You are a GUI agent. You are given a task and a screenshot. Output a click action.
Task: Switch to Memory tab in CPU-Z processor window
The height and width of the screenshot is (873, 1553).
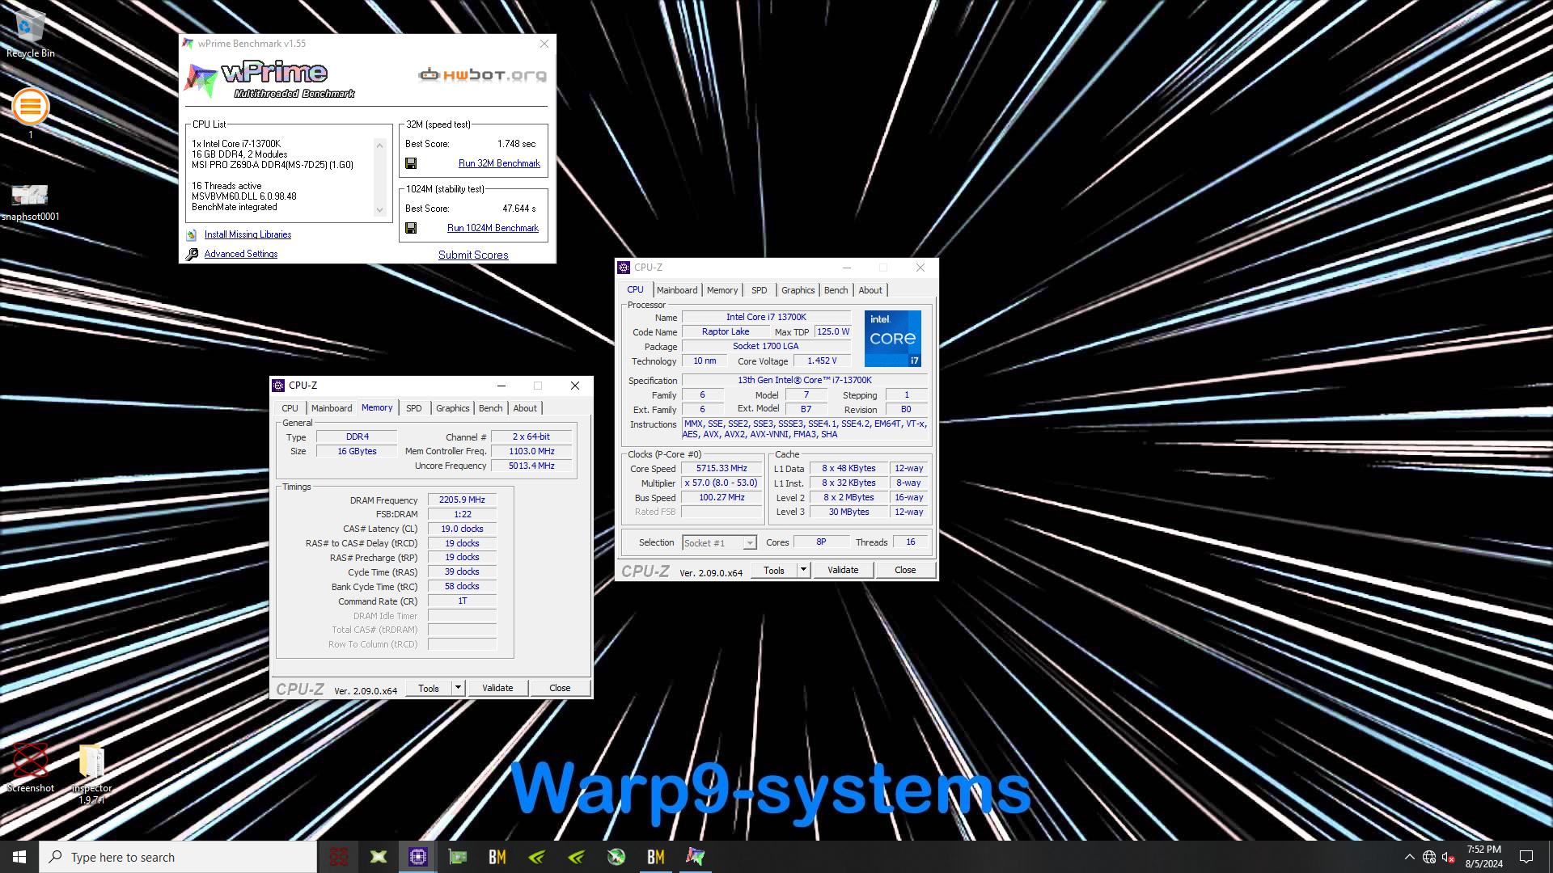tap(722, 290)
